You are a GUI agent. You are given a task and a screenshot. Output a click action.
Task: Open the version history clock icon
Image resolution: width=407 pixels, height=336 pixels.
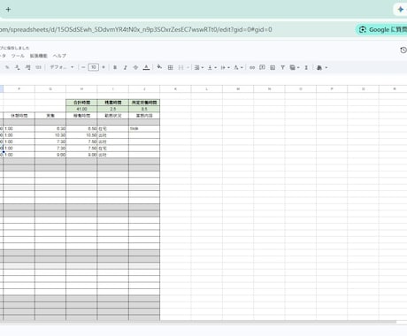point(403,50)
